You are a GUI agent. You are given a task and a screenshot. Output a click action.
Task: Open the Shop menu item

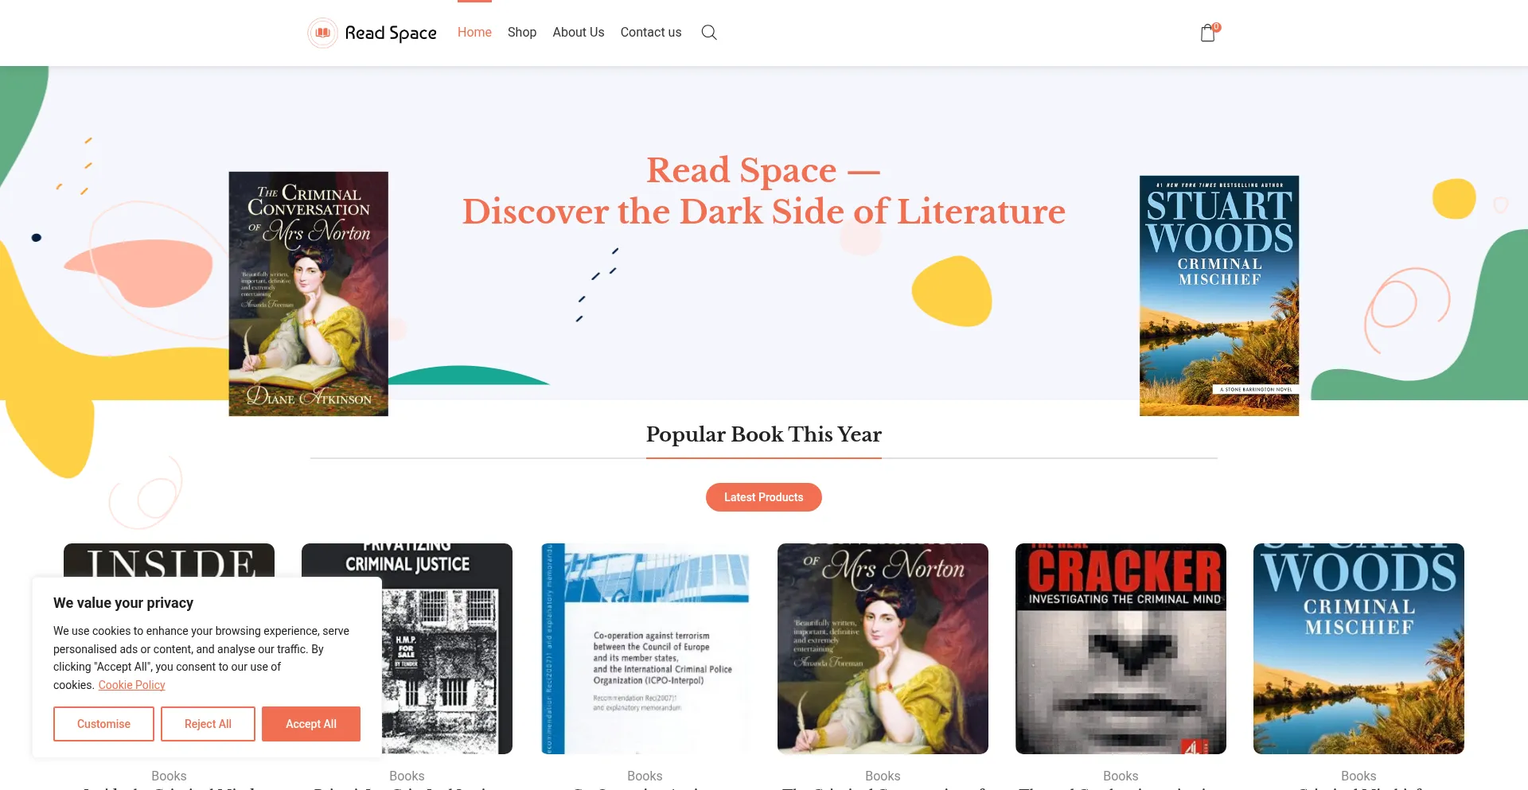522,33
